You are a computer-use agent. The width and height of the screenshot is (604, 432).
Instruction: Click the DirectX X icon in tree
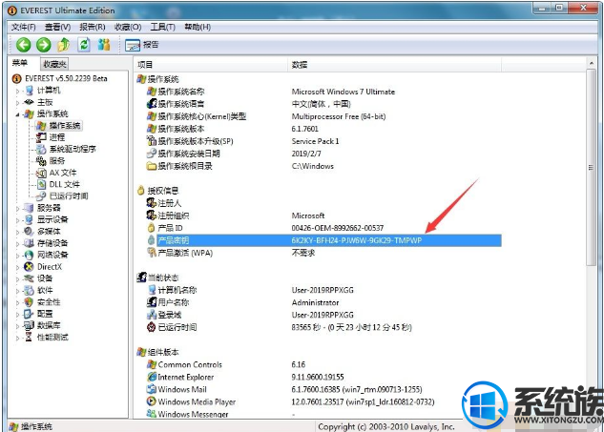click(x=29, y=267)
